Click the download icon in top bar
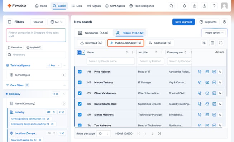234x142 pixels. 194,6
